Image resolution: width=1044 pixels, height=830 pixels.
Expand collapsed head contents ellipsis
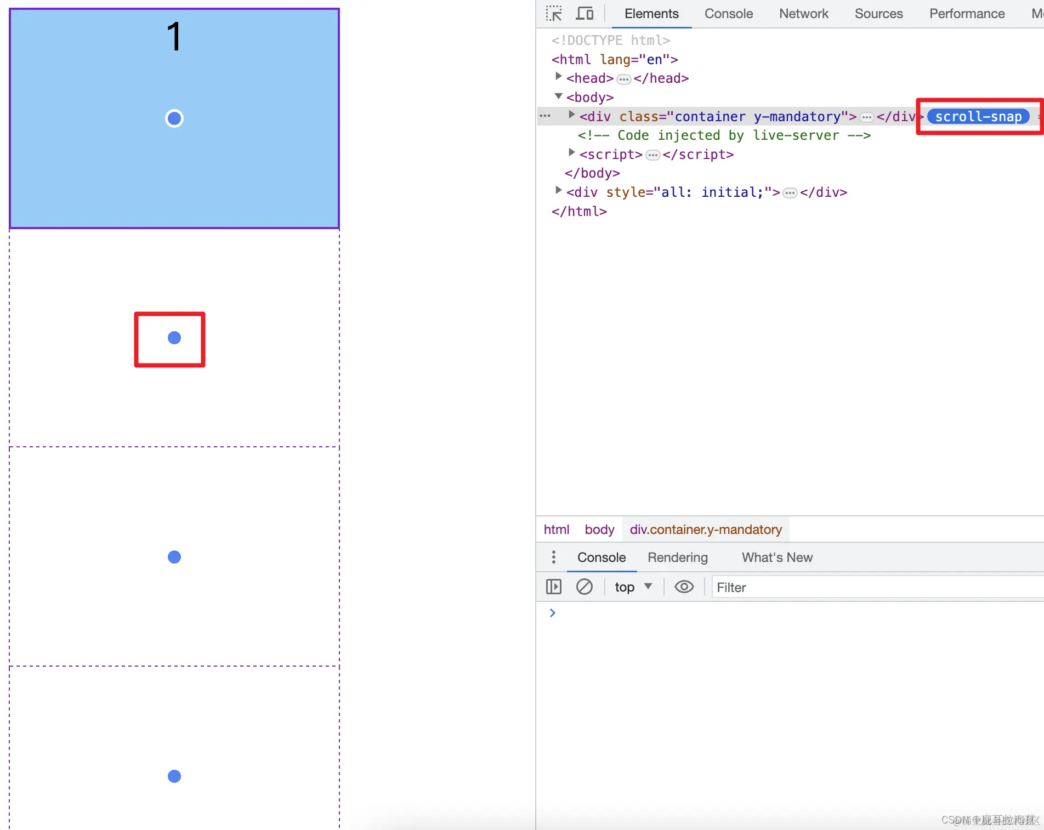tap(624, 79)
